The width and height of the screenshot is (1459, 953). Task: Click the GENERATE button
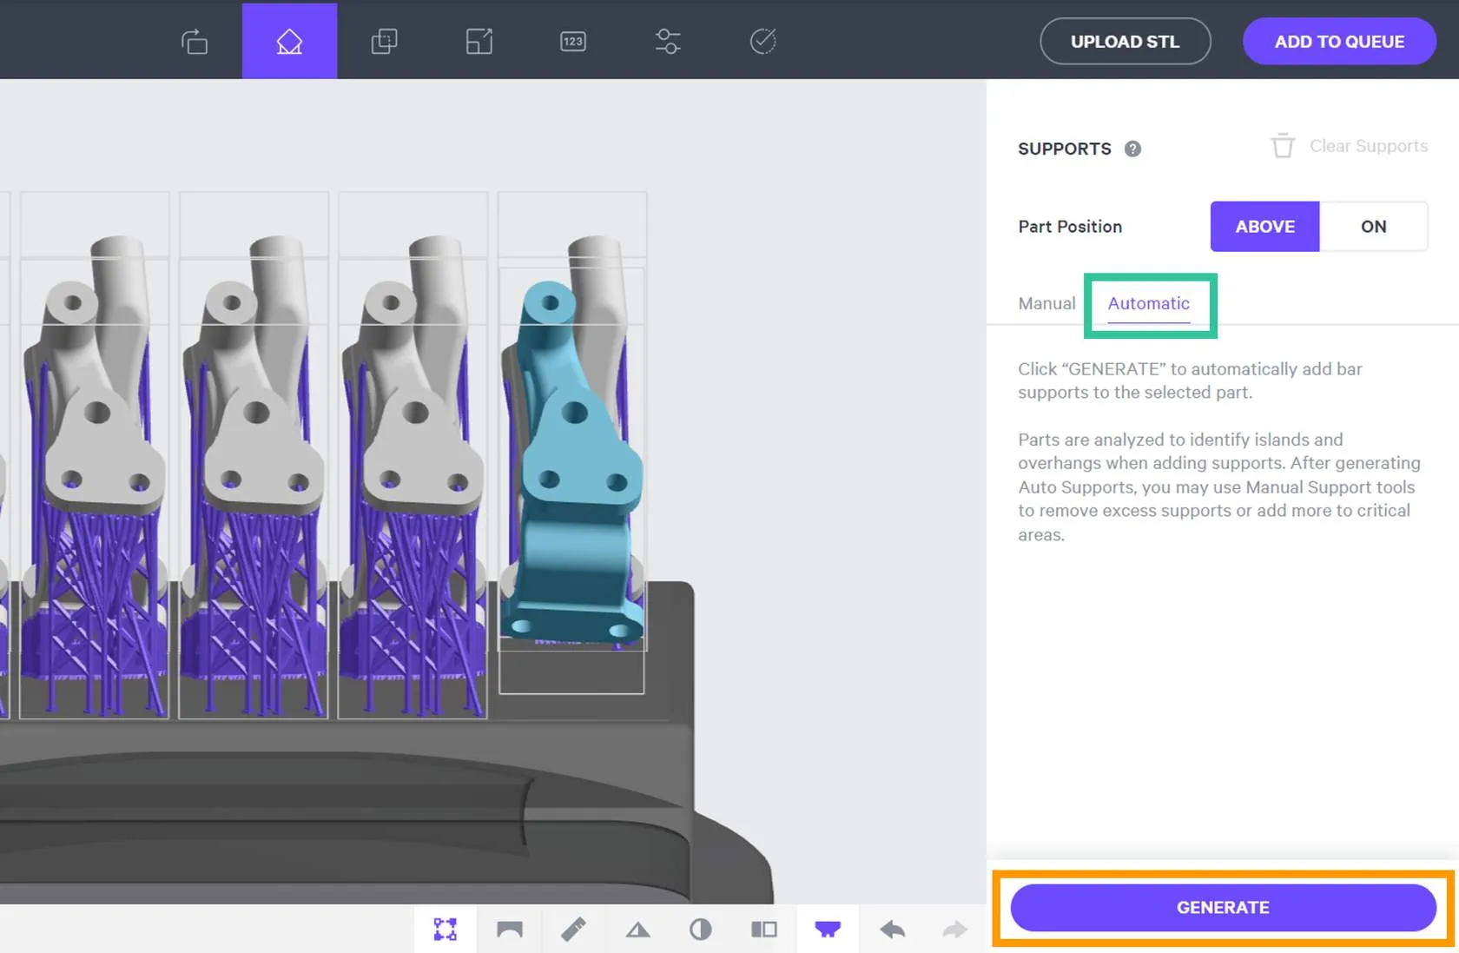[1223, 908]
